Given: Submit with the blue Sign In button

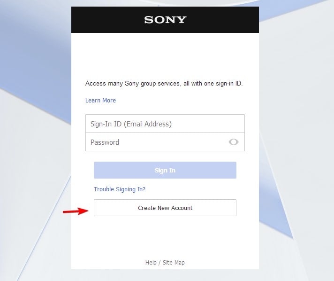Looking at the screenshot, I should tap(165, 170).
